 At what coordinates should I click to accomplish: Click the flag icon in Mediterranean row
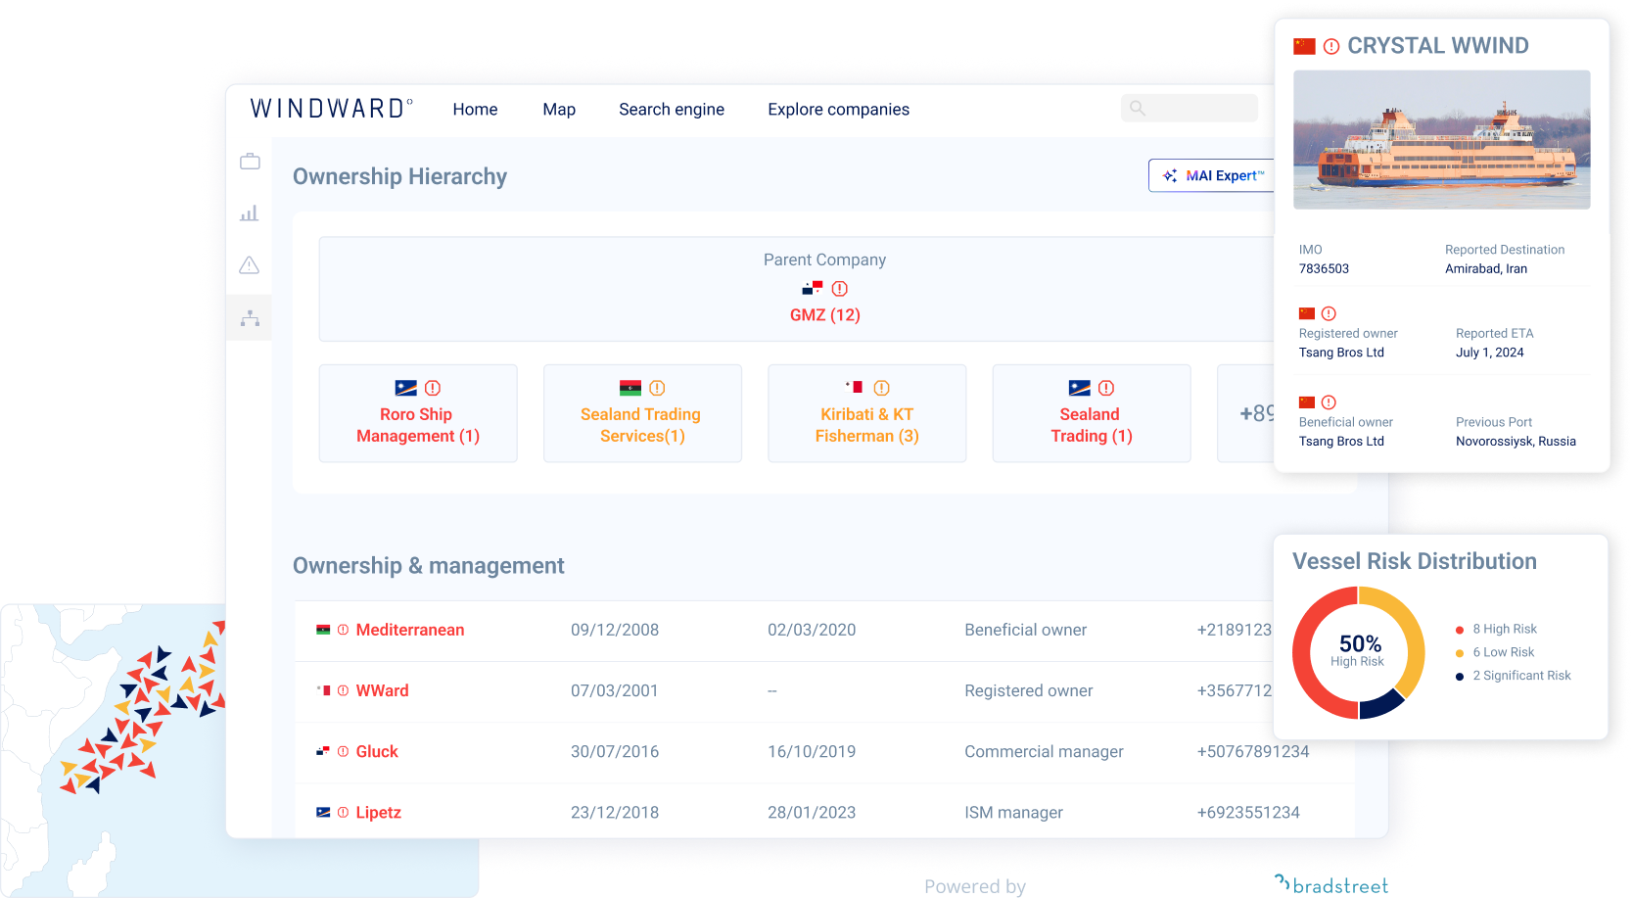click(x=323, y=630)
